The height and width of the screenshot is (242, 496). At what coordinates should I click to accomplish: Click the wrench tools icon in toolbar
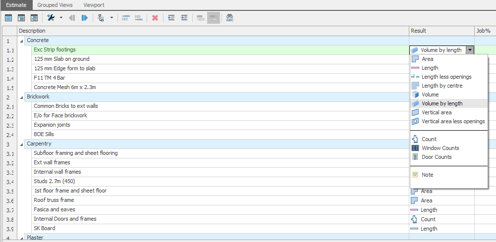pyautogui.click(x=51, y=18)
